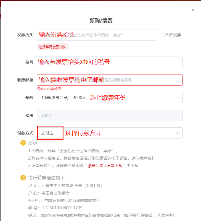Click the 请输入收票邮箱 error message
Image resolution: width=201 pixels, height=221 pixels.
point(49,89)
